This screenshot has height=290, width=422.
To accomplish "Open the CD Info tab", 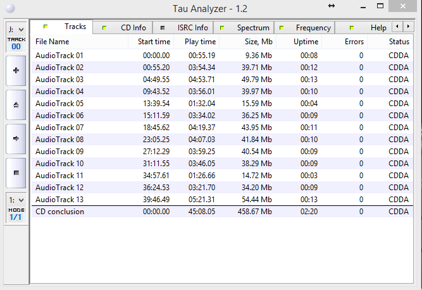I will point(123,28).
